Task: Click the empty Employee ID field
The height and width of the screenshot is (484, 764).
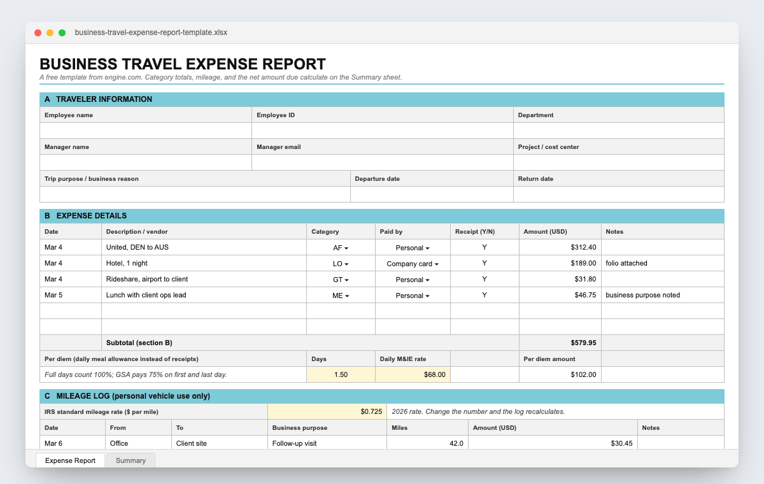Action: tap(383, 131)
